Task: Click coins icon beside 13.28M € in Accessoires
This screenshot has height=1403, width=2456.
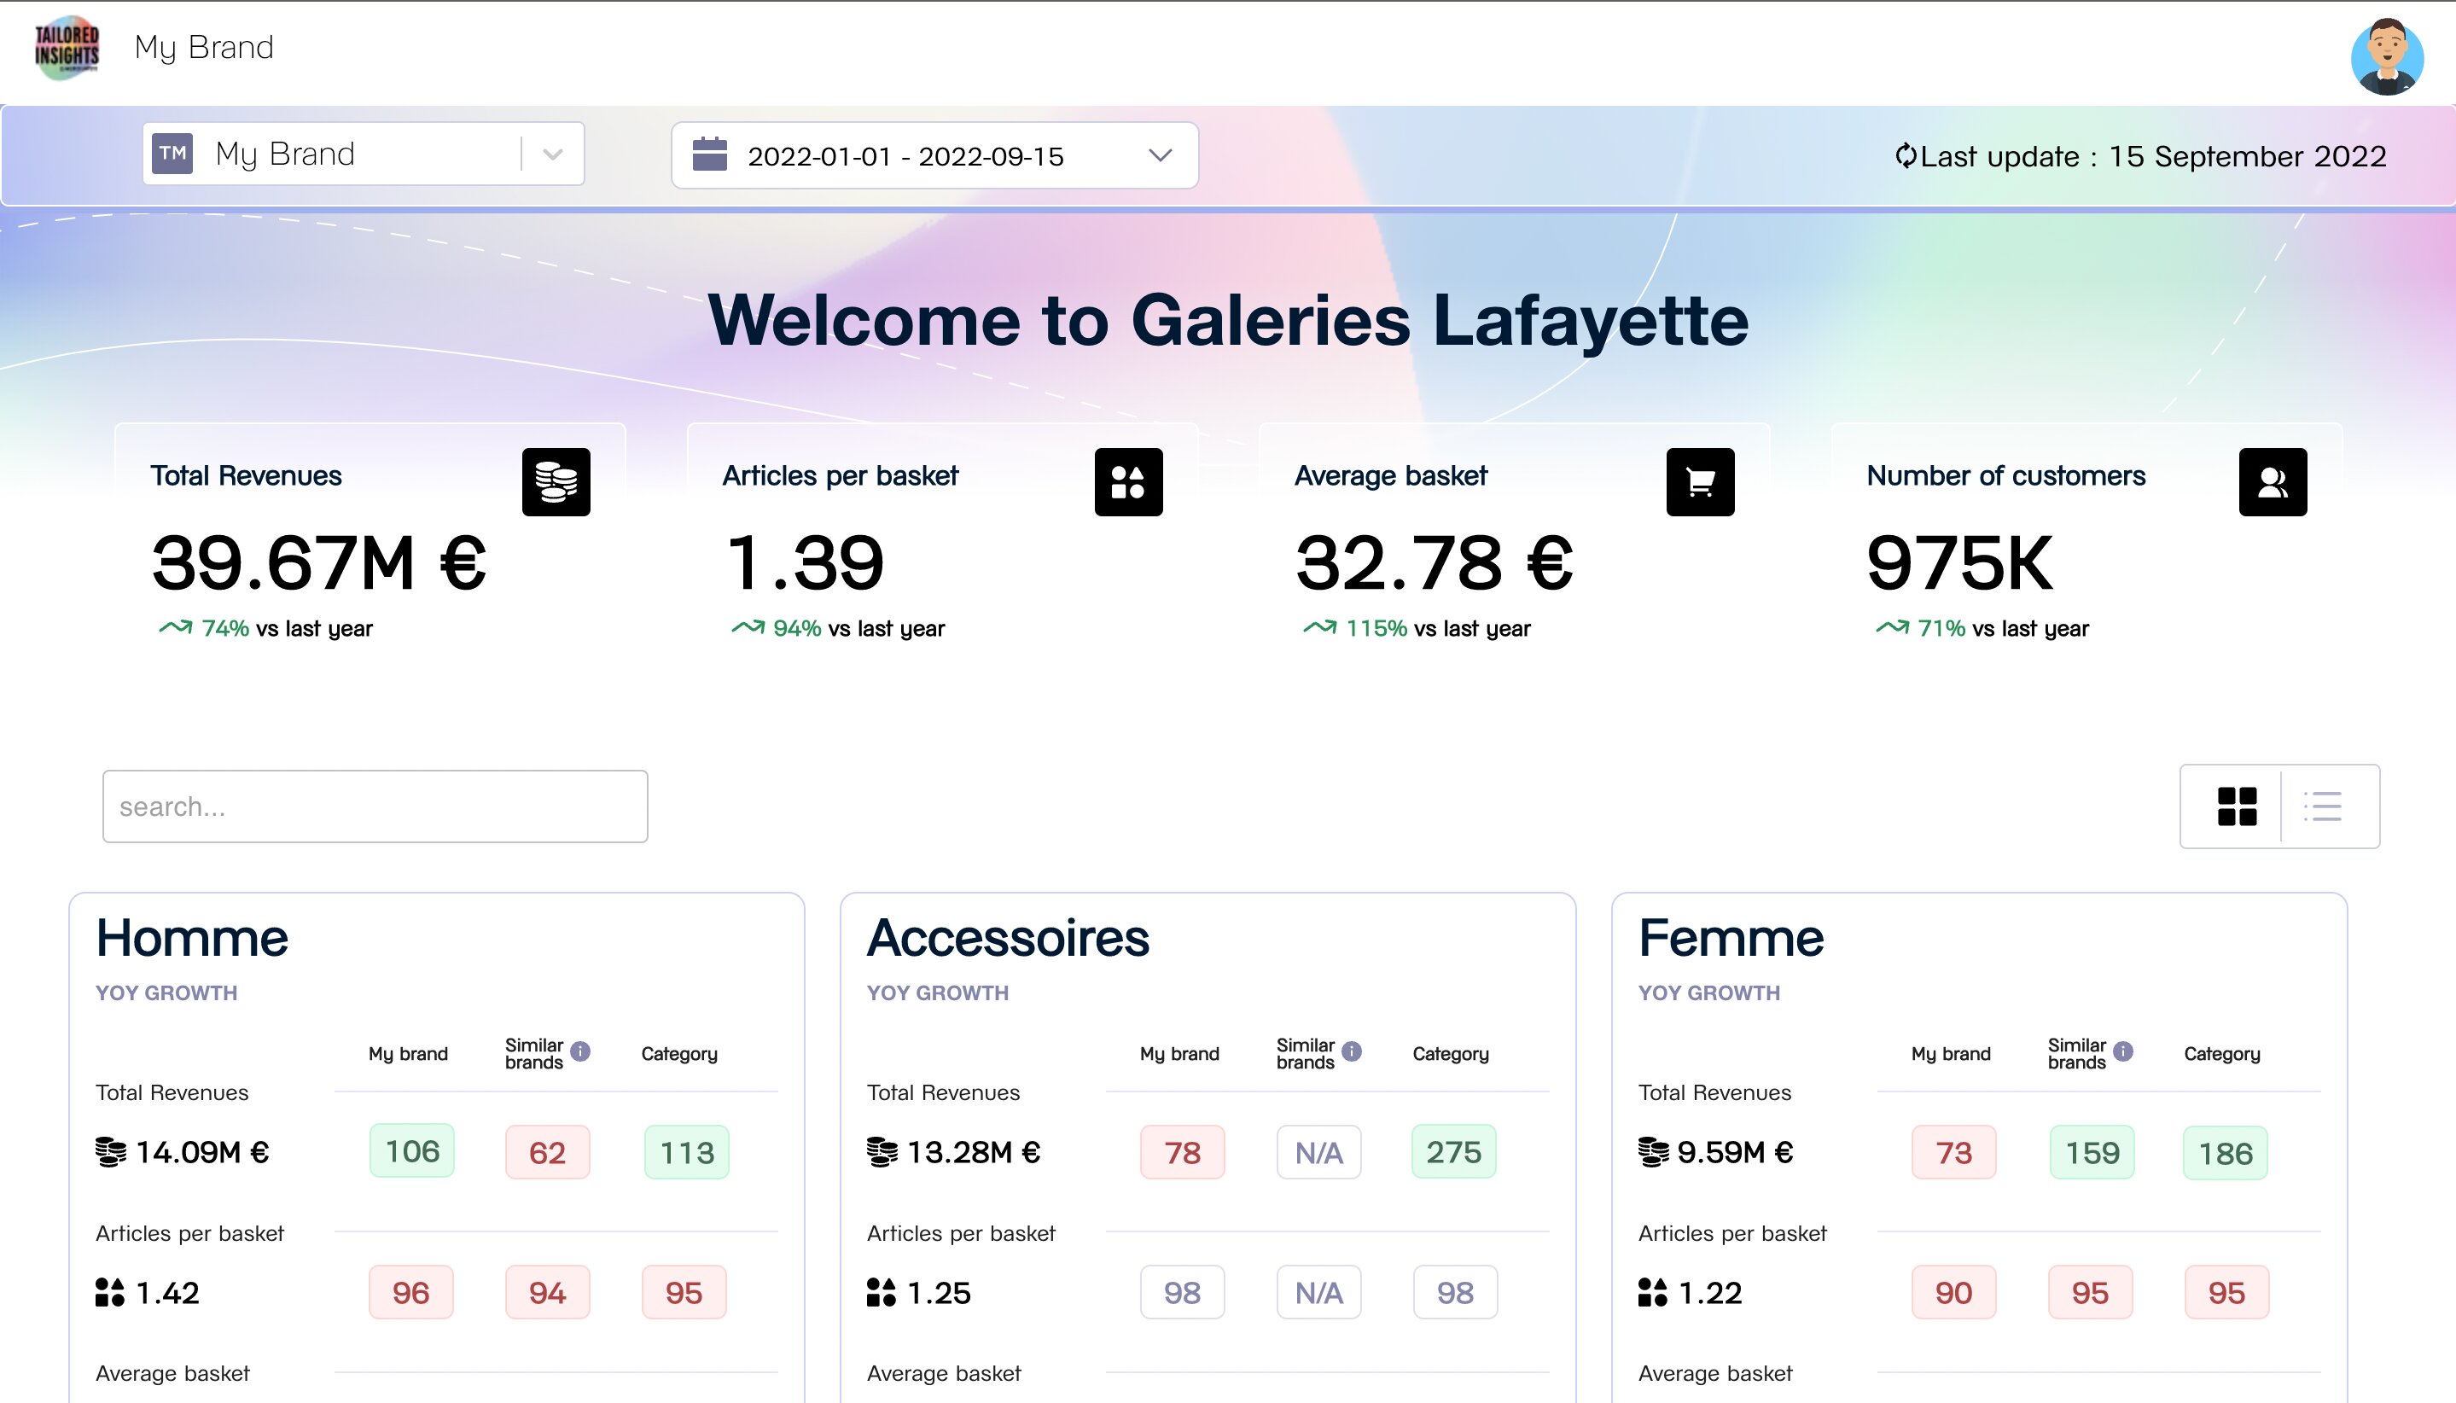Action: tap(882, 1151)
